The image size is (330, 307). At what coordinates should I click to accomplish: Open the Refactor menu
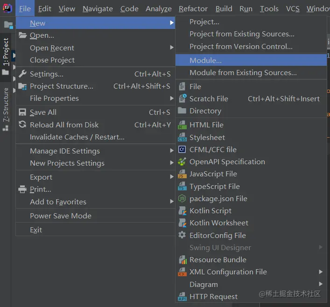[193, 8]
